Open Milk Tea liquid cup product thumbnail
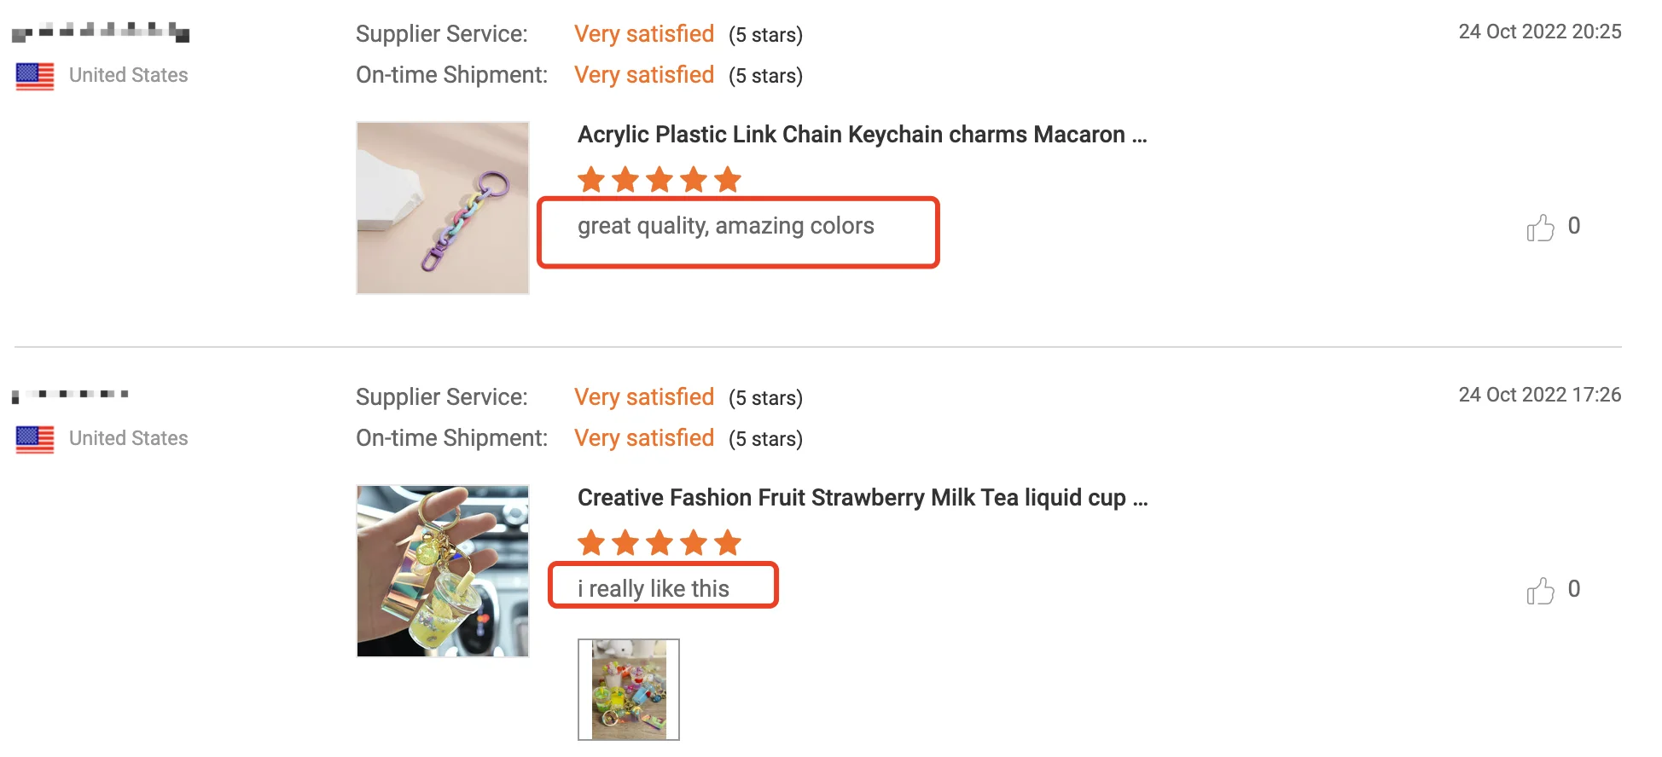The width and height of the screenshot is (1662, 757). [x=443, y=571]
